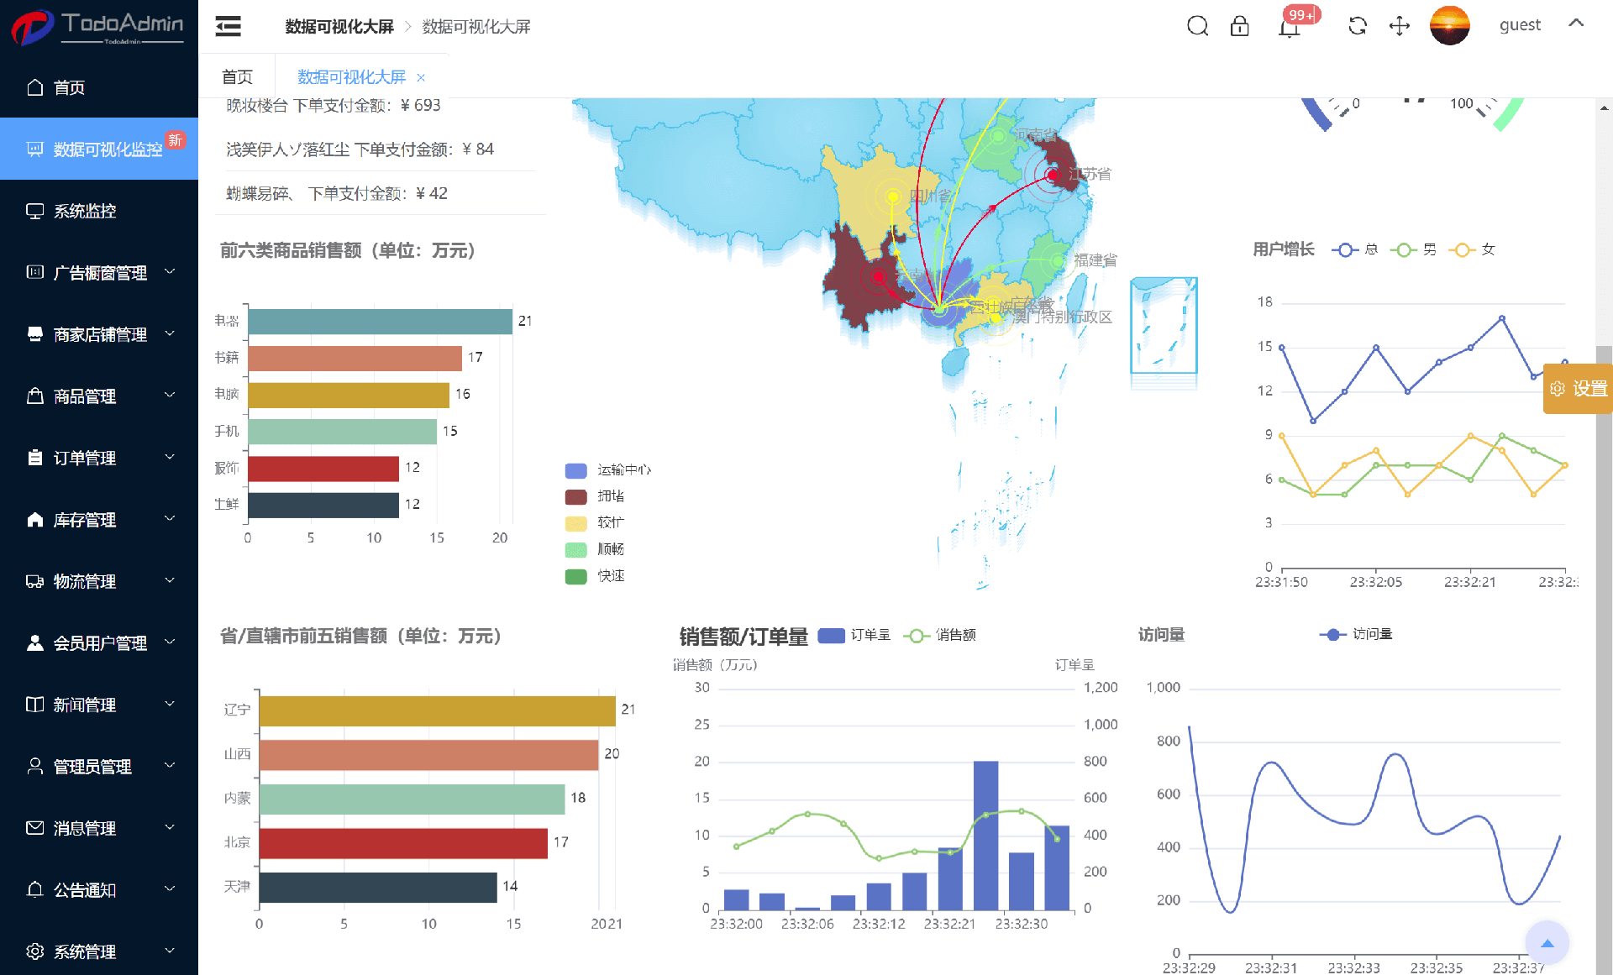Open the guest user dropdown arrow
1613x975 pixels.
point(1576,24)
